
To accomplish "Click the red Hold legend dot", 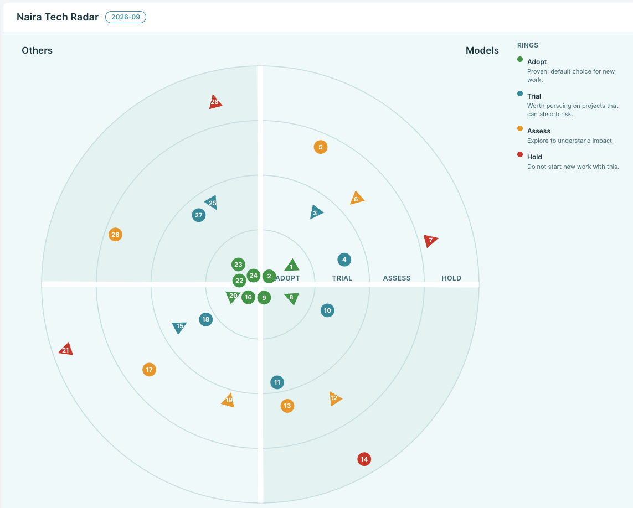I will pos(520,154).
